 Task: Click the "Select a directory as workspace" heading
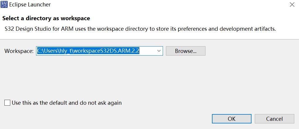click(46, 18)
